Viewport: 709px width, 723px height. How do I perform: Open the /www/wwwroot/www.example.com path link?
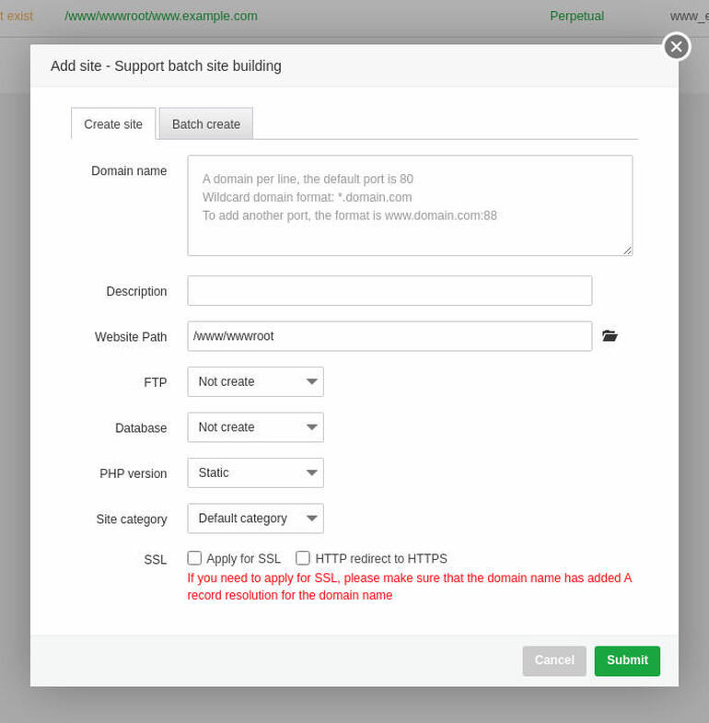(161, 17)
